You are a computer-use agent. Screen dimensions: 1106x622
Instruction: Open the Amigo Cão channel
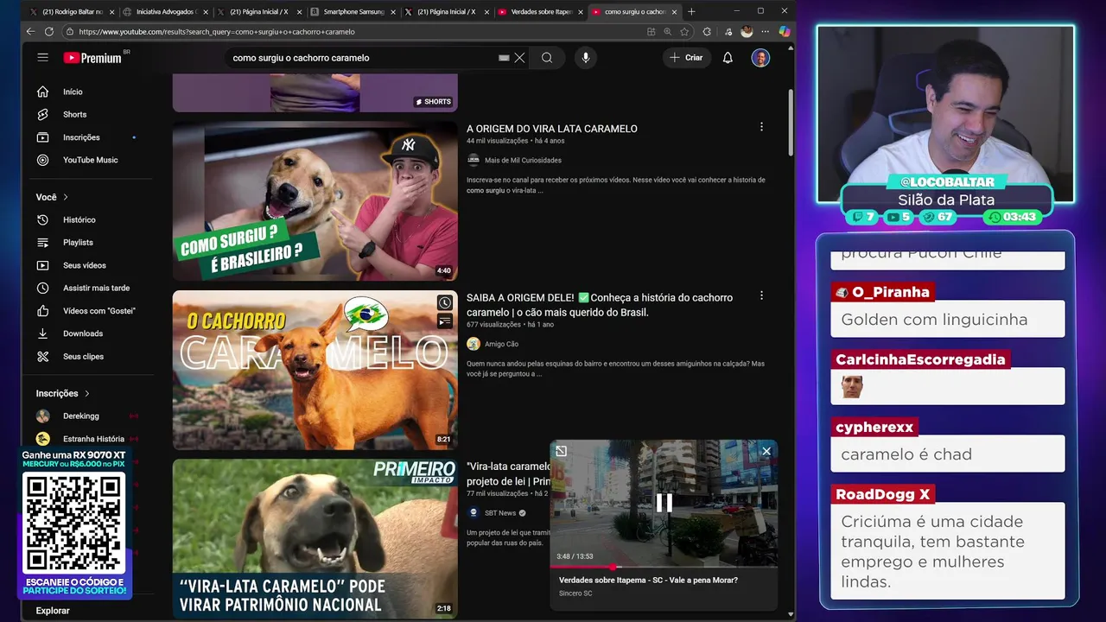(501, 344)
